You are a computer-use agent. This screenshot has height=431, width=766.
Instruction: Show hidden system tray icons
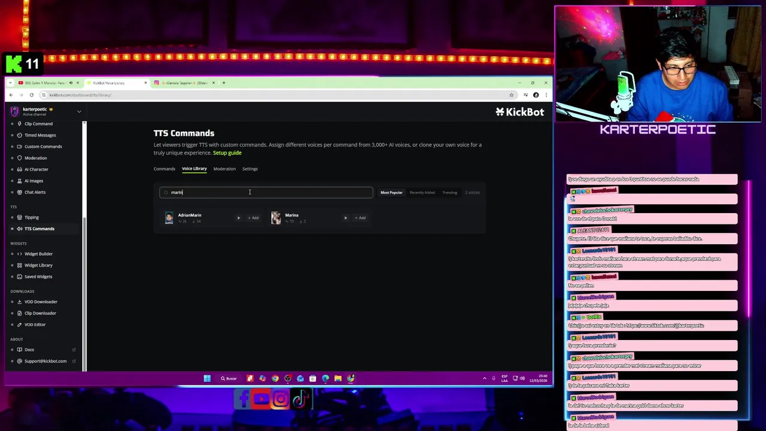(485, 378)
